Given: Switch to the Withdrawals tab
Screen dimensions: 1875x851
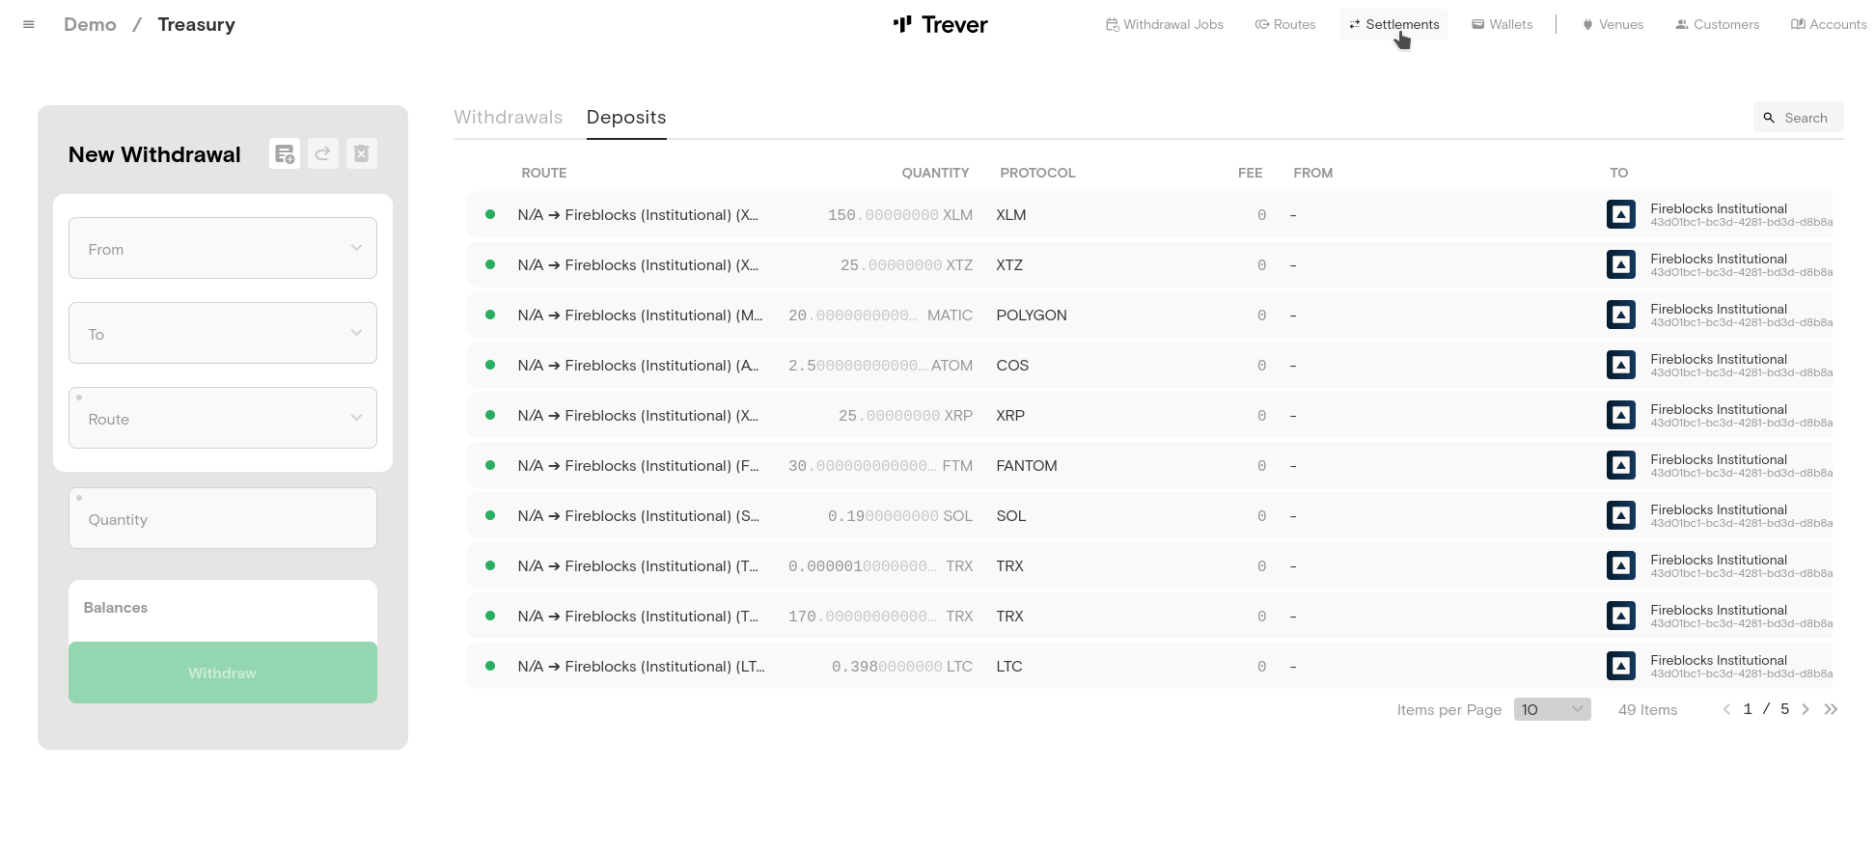Looking at the screenshot, I should click(x=508, y=118).
